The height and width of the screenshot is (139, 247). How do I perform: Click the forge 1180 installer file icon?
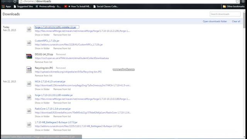[29, 97]
